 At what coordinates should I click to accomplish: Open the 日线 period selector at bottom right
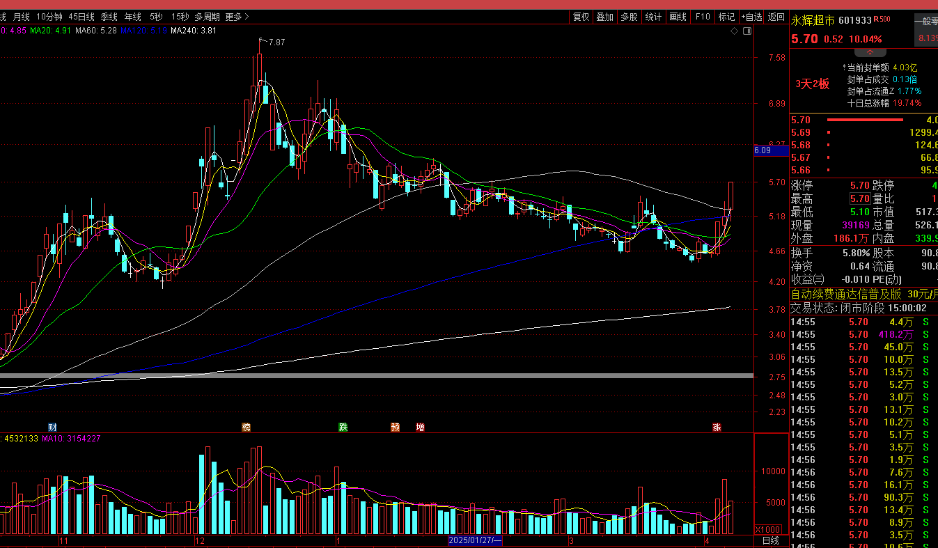[770, 541]
